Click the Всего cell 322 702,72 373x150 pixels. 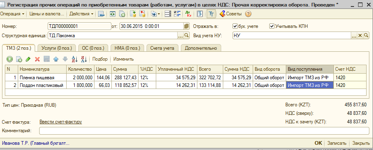pos(210,77)
